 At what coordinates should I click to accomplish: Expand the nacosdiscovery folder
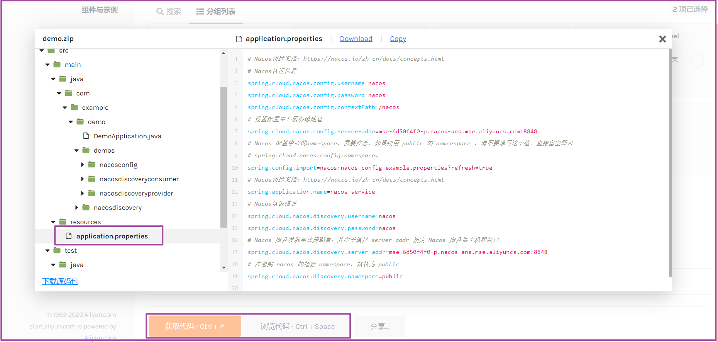tap(76, 208)
